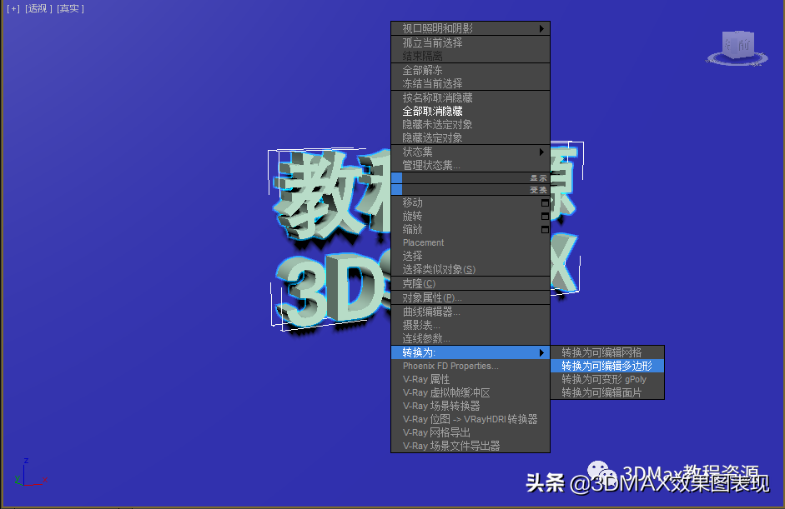
Task: Expand the 状态集 submenu
Action: click(470, 152)
